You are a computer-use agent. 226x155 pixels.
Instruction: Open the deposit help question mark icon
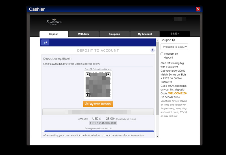coord(153,50)
